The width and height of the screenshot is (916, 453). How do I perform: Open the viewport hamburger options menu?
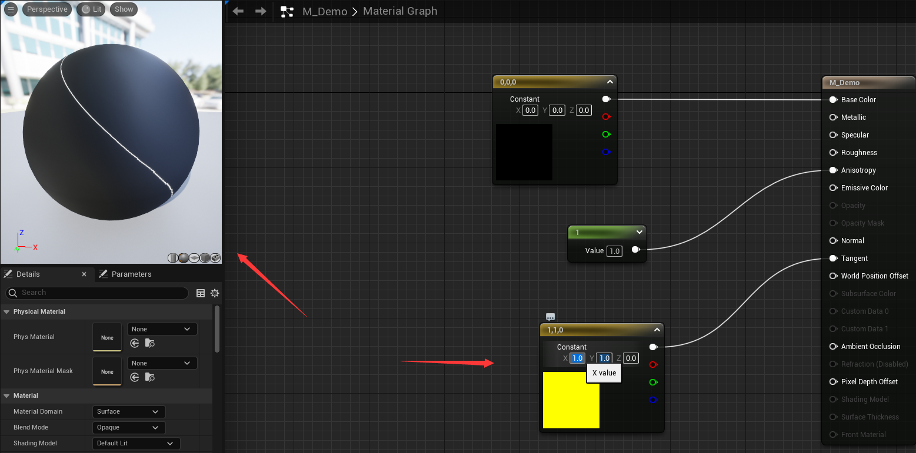[11, 9]
